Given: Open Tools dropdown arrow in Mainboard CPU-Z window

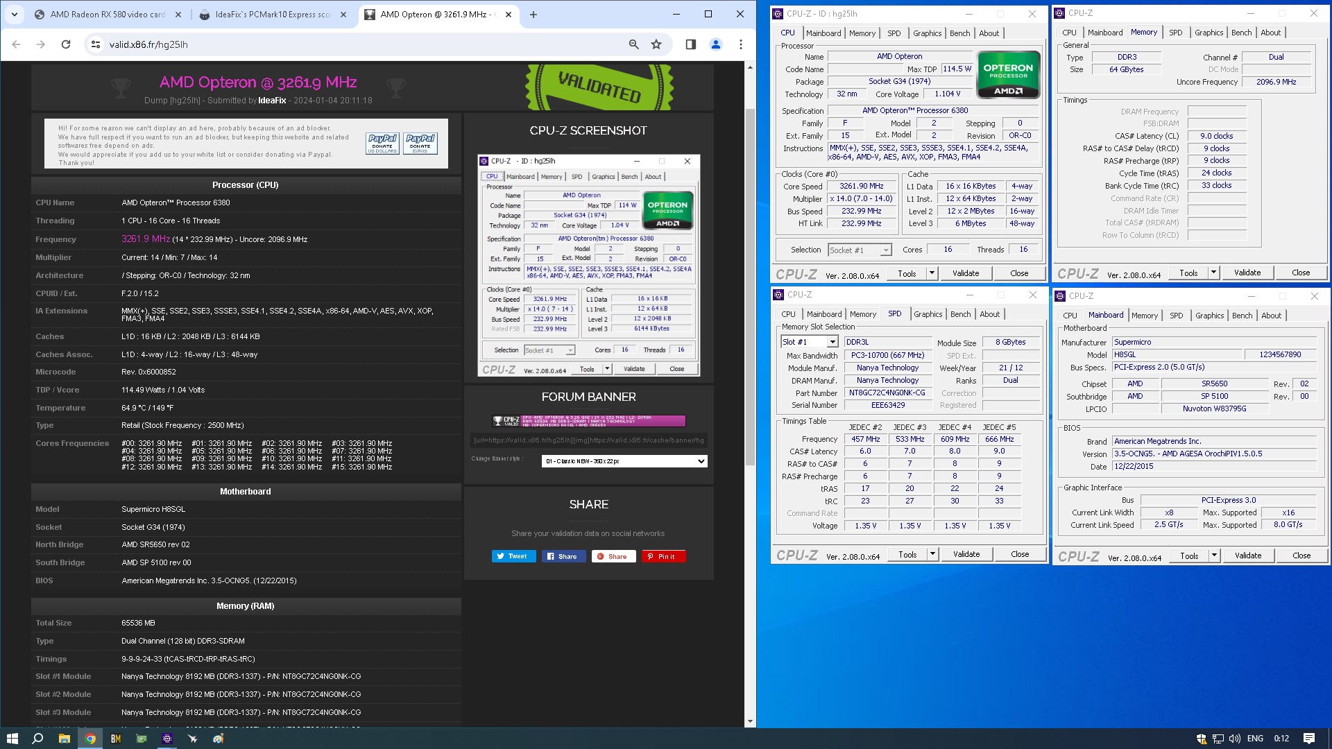Looking at the screenshot, I should coord(1214,556).
